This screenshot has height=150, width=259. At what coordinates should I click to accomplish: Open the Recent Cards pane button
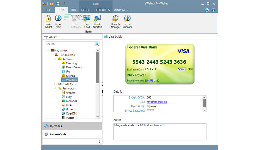tap(72, 134)
